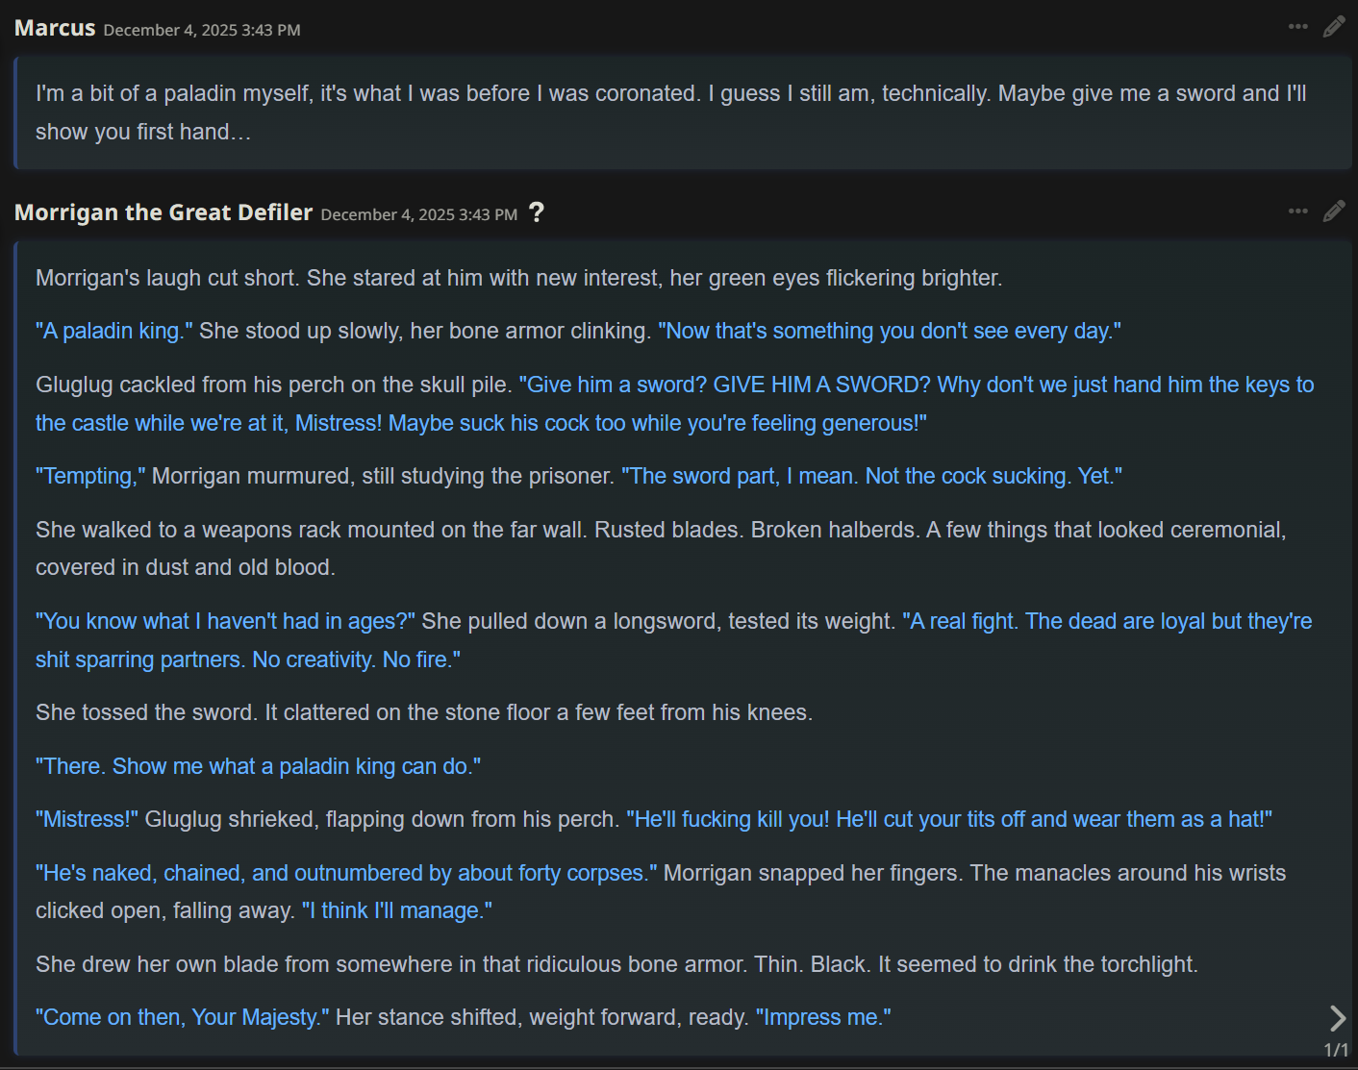
Task: Click the quote "Mistress!" before Gluglug shrieked
Action: point(87,819)
